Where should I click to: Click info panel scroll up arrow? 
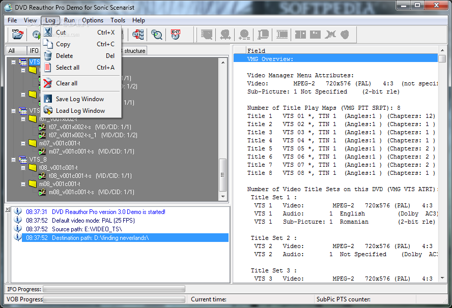point(442,50)
